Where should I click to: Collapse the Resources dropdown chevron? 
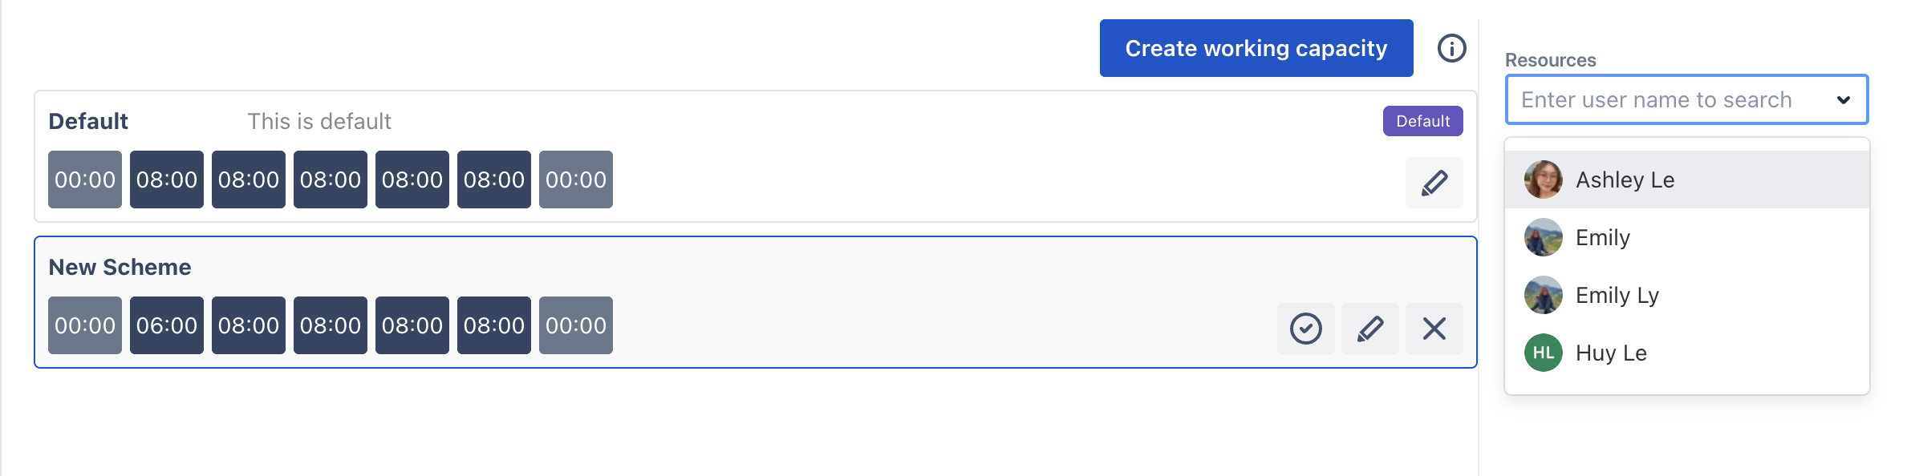[x=1843, y=100]
